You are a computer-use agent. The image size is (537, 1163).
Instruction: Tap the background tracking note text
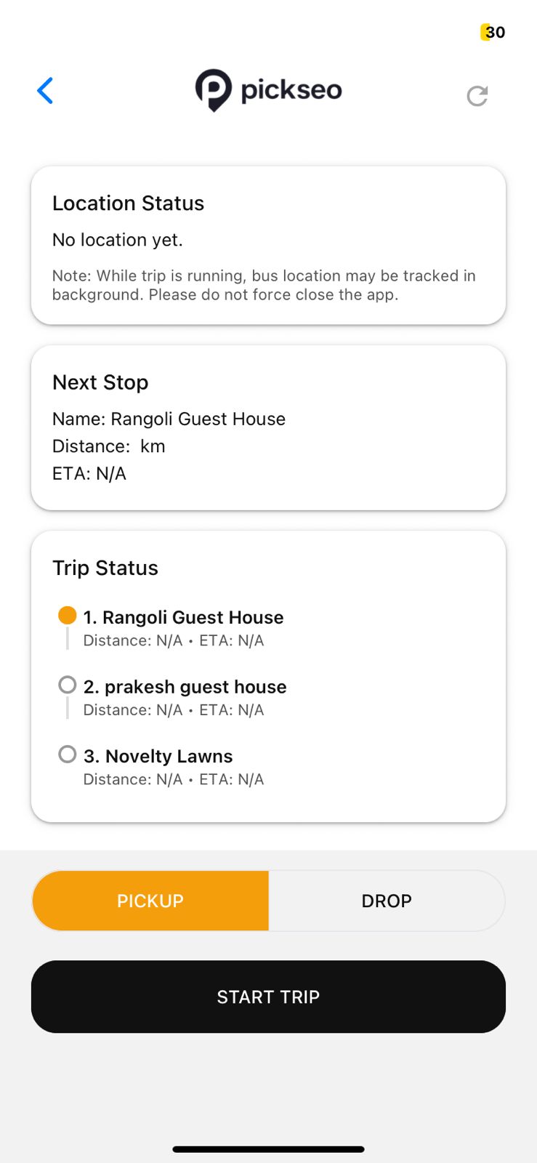[264, 285]
